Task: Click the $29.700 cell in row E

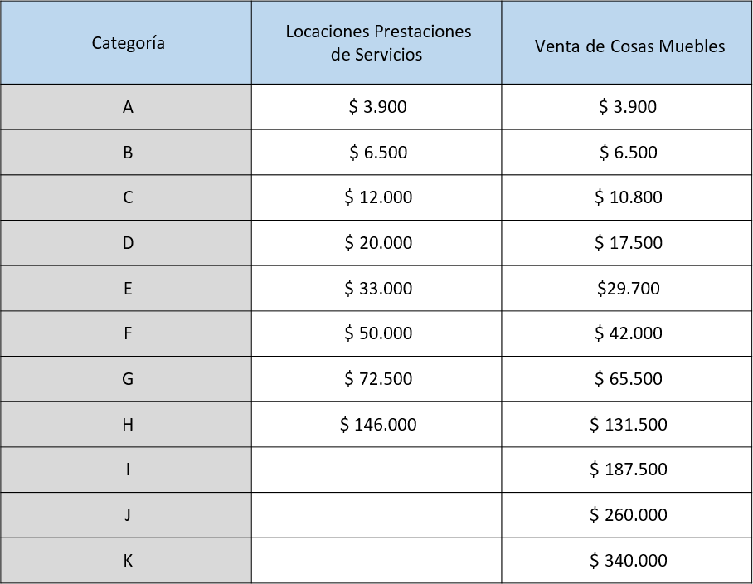Action: coord(627,288)
